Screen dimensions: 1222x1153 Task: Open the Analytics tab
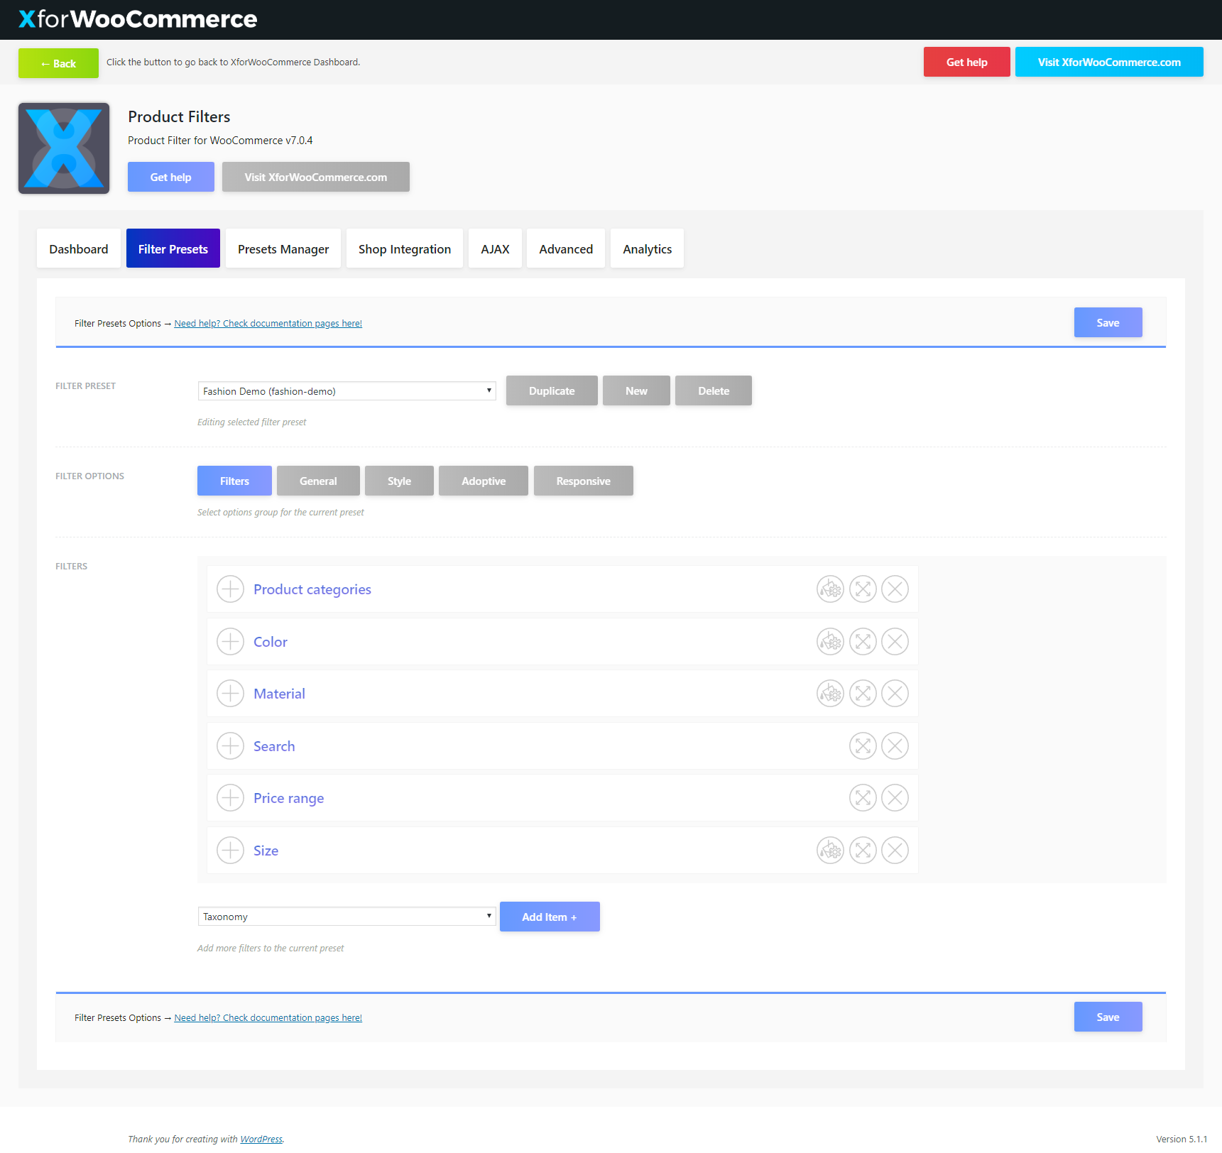pyautogui.click(x=647, y=249)
